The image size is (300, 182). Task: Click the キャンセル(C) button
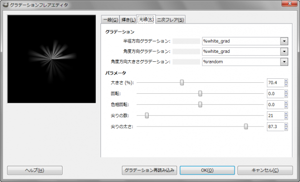pyautogui.click(x=265, y=170)
